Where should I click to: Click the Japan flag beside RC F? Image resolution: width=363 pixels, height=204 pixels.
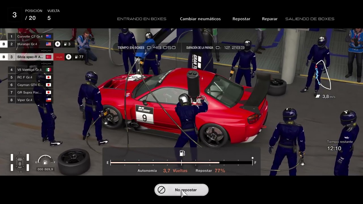[48, 77]
